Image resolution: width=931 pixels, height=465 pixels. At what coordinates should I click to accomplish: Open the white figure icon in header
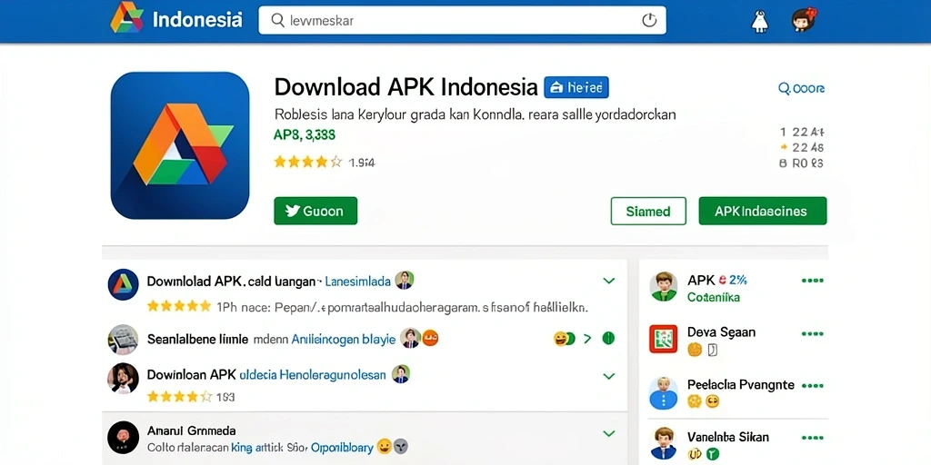tap(759, 22)
